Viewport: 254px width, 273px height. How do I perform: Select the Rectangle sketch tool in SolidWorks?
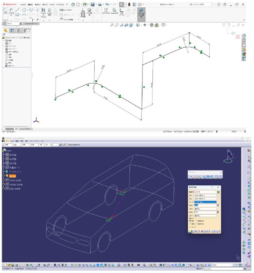(x=17, y=15)
